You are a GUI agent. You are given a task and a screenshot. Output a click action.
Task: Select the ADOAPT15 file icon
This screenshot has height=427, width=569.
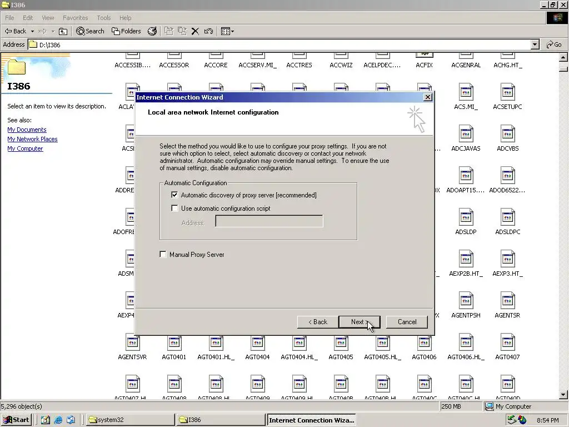point(466,175)
